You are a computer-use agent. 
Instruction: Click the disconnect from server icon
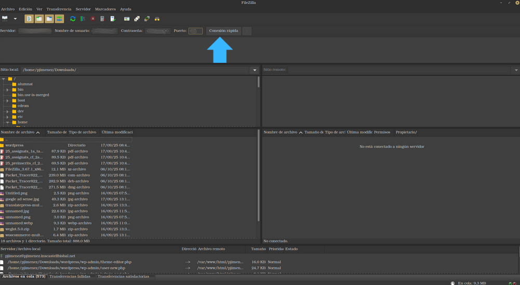102,19
